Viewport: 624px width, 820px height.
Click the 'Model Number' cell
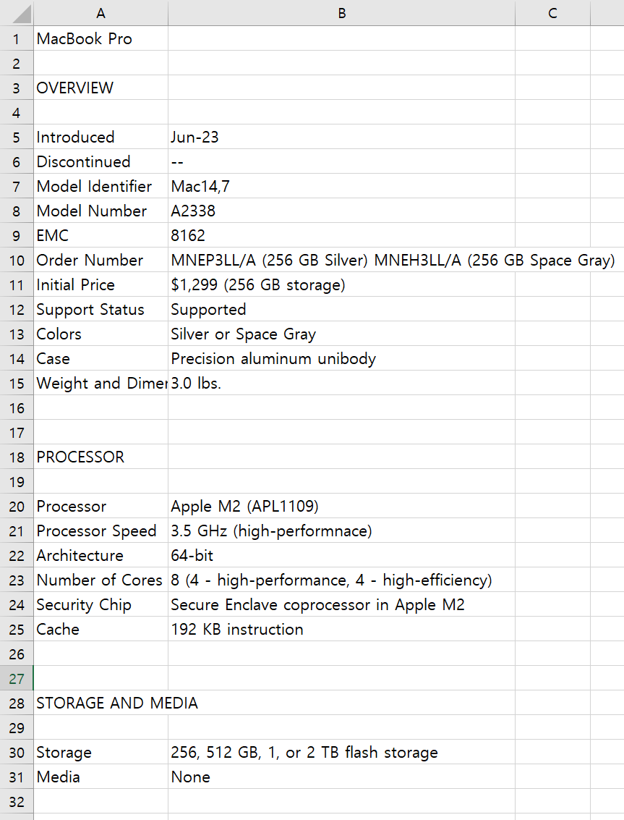point(101,211)
